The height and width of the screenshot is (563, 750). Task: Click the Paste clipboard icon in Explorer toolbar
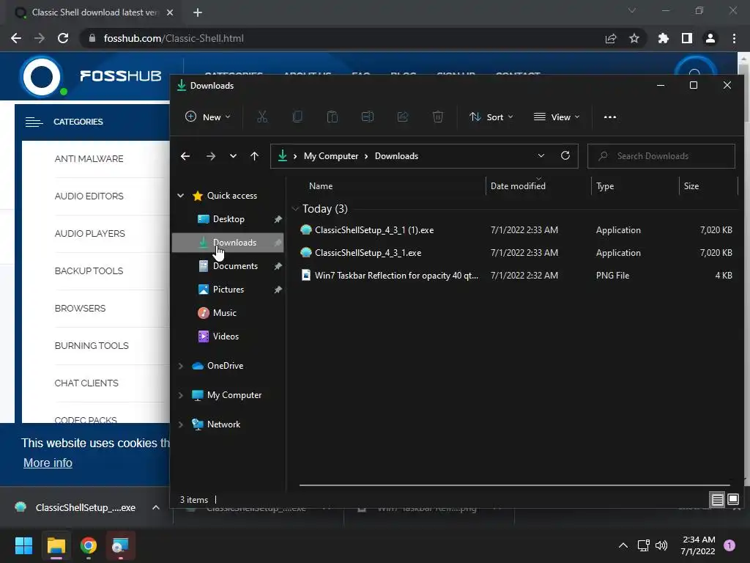[x=333, y=117]
